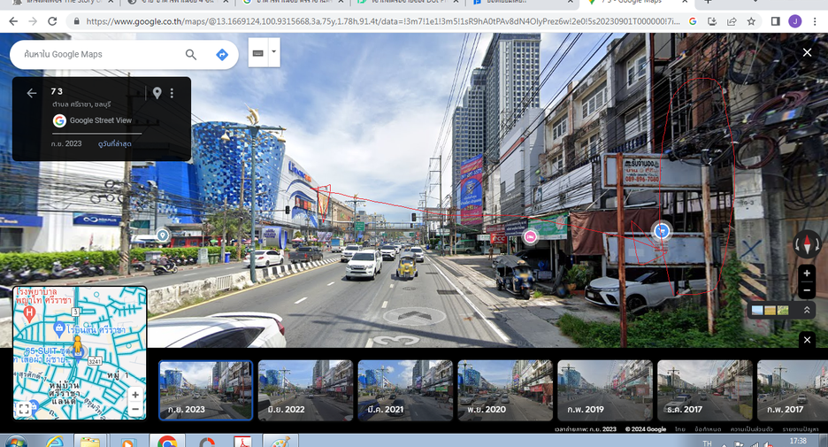Screen dimensions: 828x447
Task: Go back one page in the browser
Action: click(x=13, y=21)
